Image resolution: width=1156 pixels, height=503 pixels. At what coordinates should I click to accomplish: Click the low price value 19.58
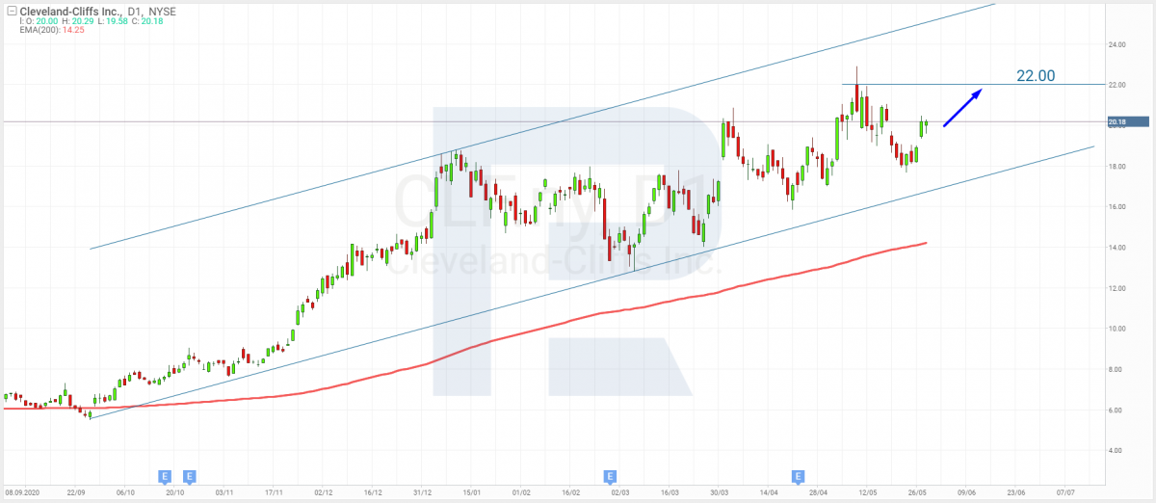click(116, 21)
